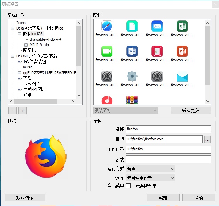This screenshot has height=206, width=219.
Task: Expand the 1软件安装包 folder node
Action: click(x=19, y=61)
